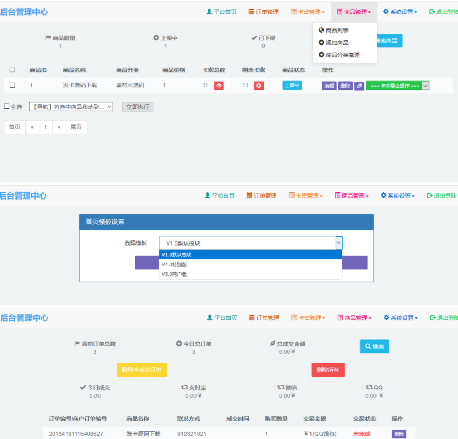
Task: Click 退出登录 on the order page navbar
Action: pos(444,317)
